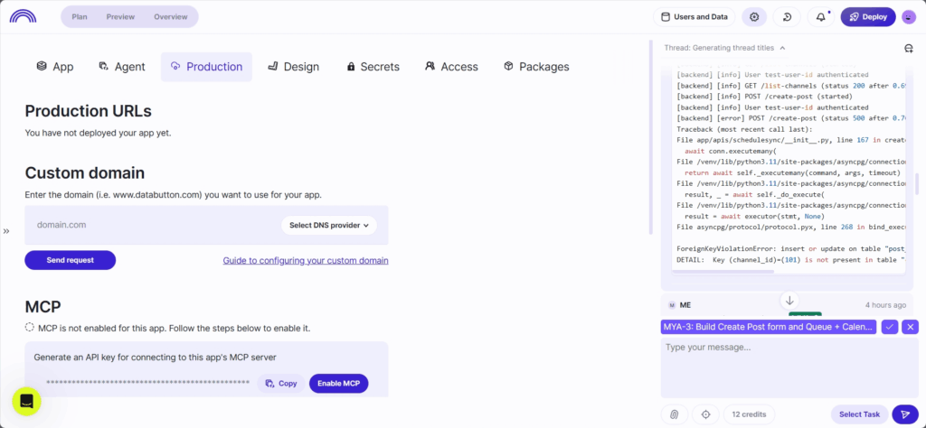The image size is (926, 428).
Task: Expand the collapsed left sidebar
Action: click(6, 231)
